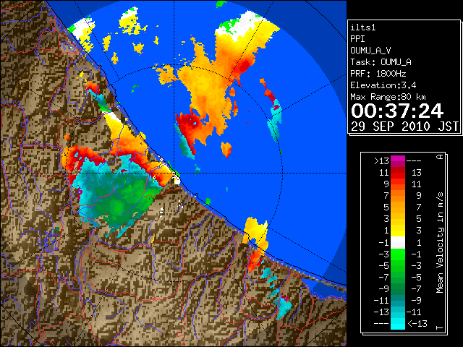Screen dimensions: 463x347
Task: Select the 'OUMU_A_V' product name
Action: 370,51
